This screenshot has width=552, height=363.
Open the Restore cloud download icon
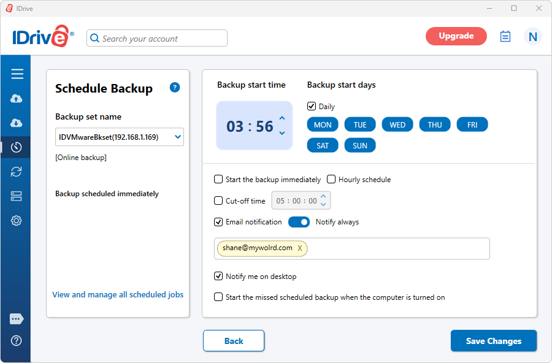tap(17, 123)
